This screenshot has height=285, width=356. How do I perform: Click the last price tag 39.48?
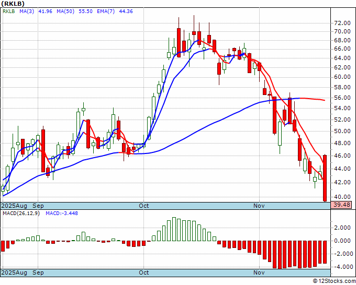coord(341,205)
